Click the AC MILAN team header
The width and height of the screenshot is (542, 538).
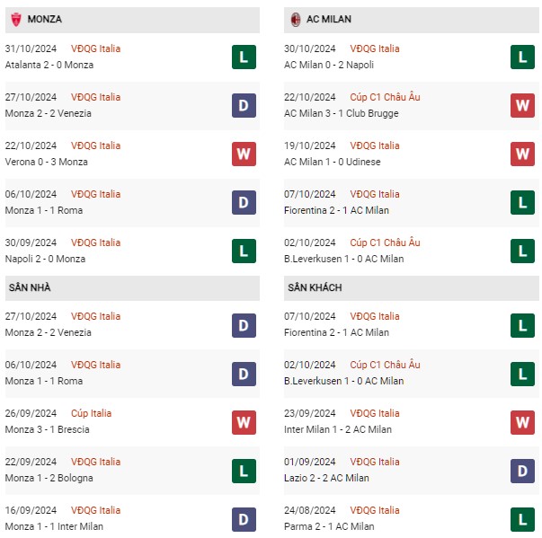click(x=412, y=20)
